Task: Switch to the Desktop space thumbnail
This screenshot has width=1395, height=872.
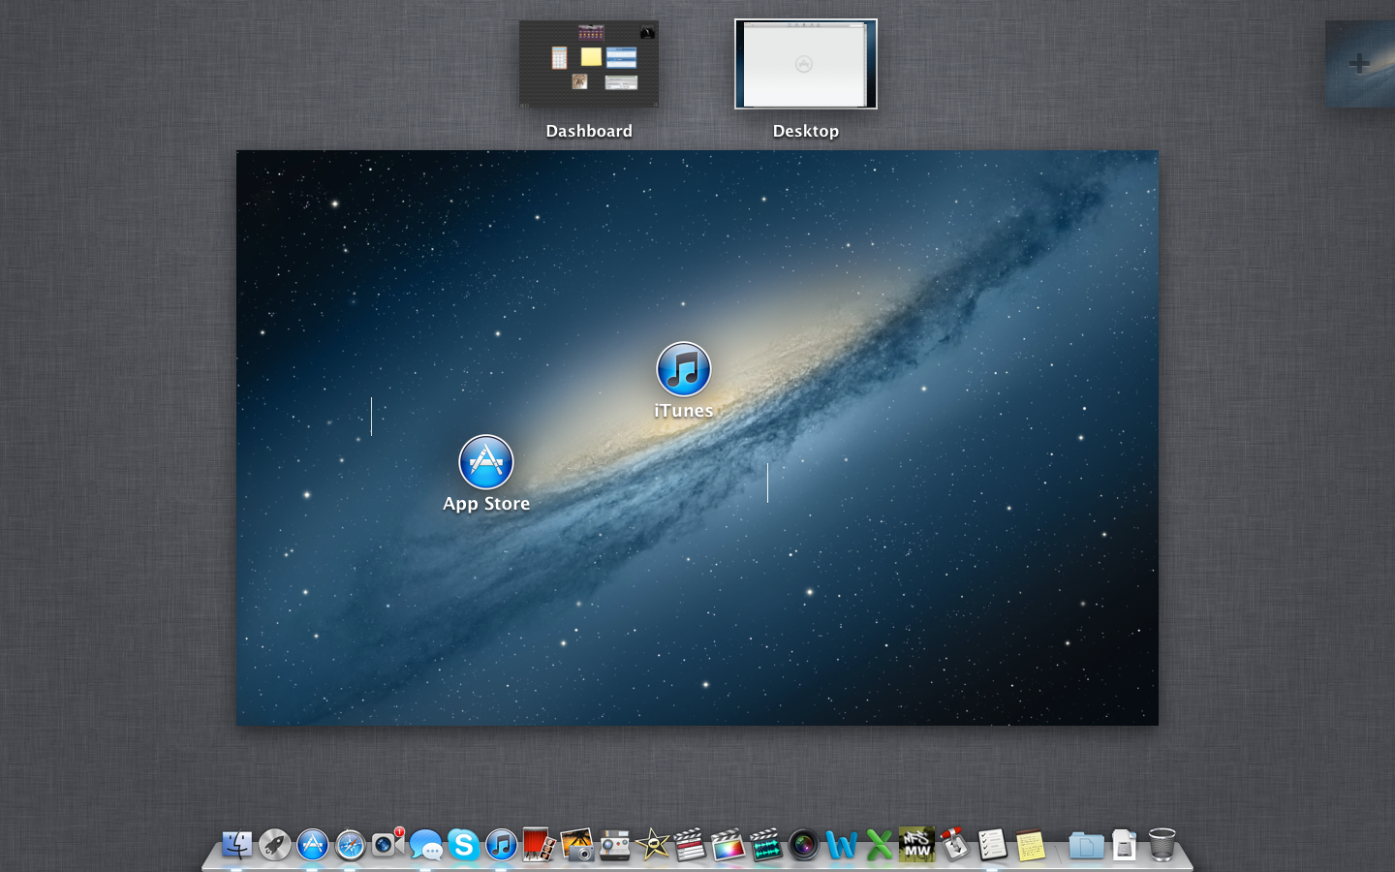Action: click(x=806, y=64)
